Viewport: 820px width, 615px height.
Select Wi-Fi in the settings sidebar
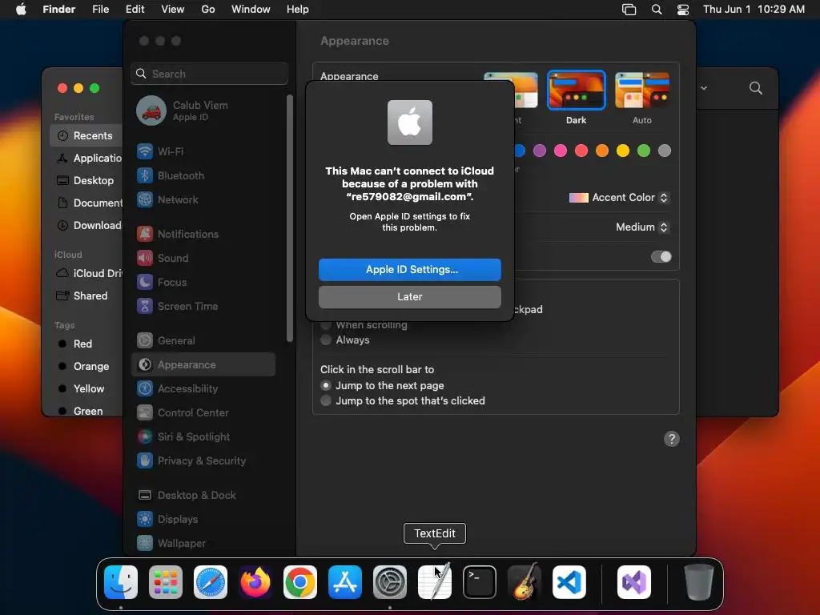pos(204,151)
